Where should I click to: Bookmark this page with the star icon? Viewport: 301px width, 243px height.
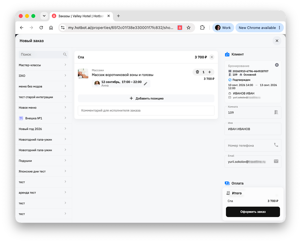tap(189, 28)
